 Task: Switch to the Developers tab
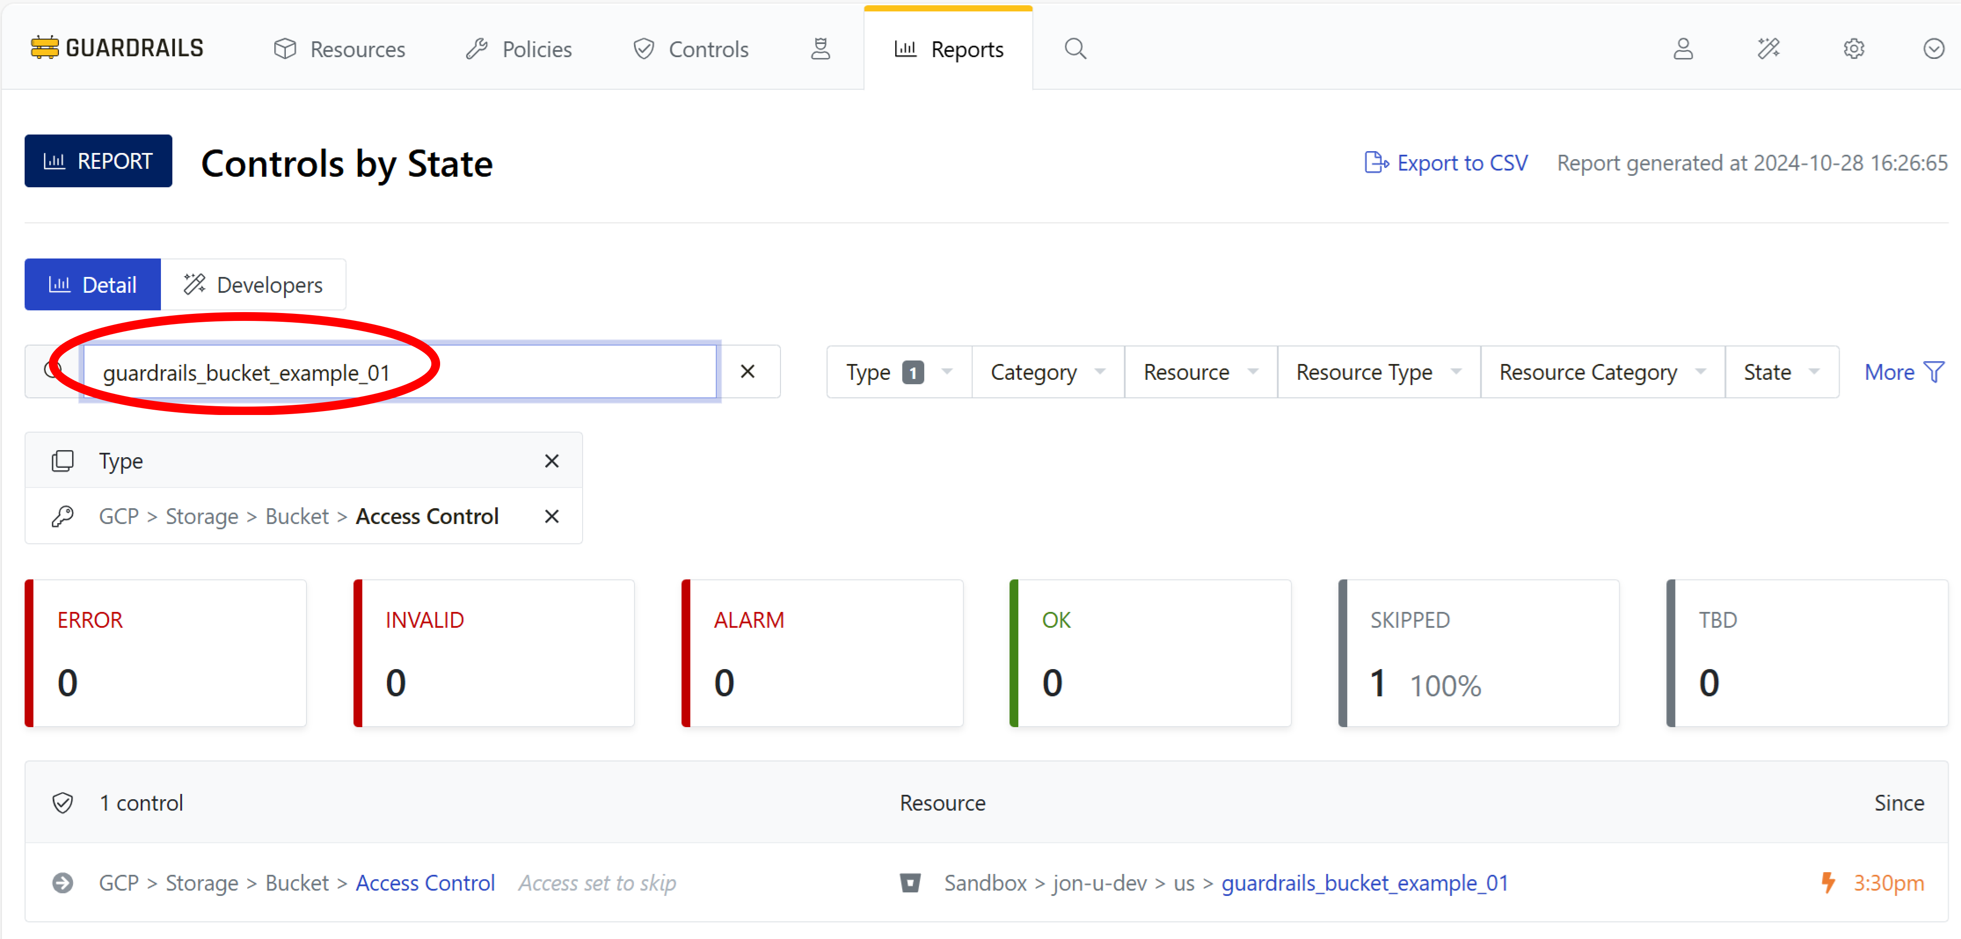coord(254,284)
